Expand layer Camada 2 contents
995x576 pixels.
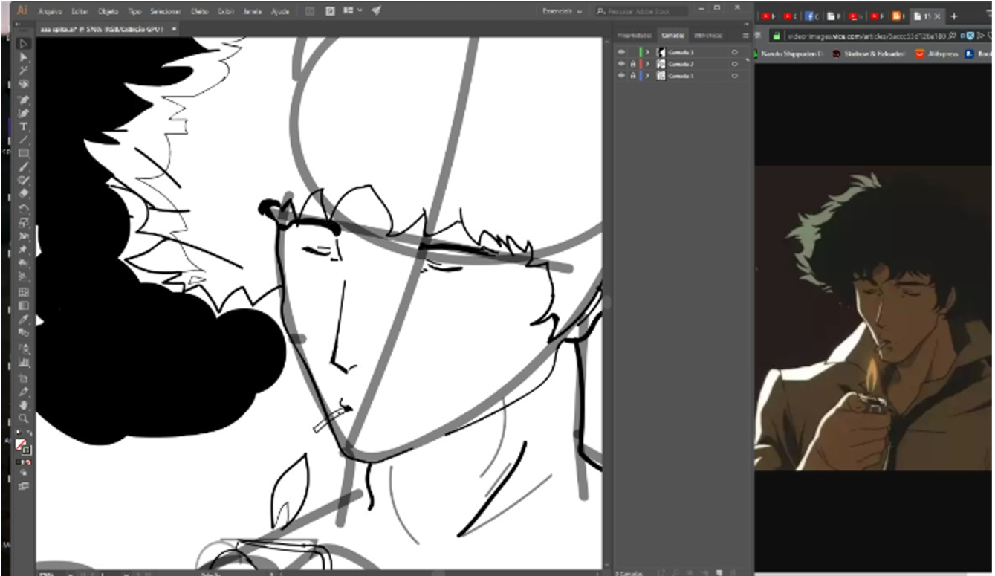647,65
